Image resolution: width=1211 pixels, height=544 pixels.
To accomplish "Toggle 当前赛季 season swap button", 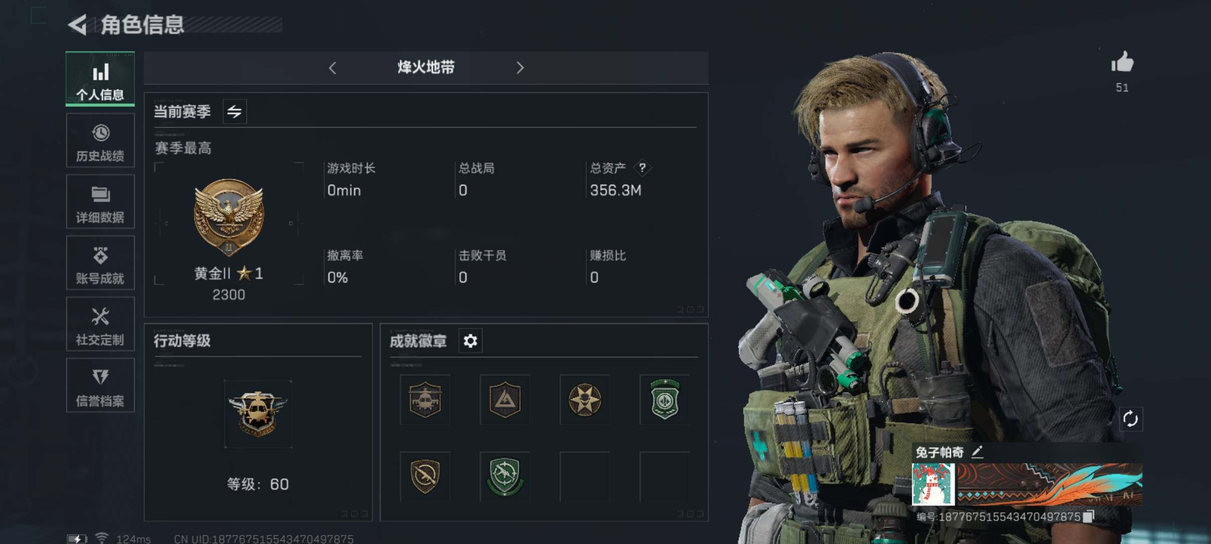I will [234, 111].
